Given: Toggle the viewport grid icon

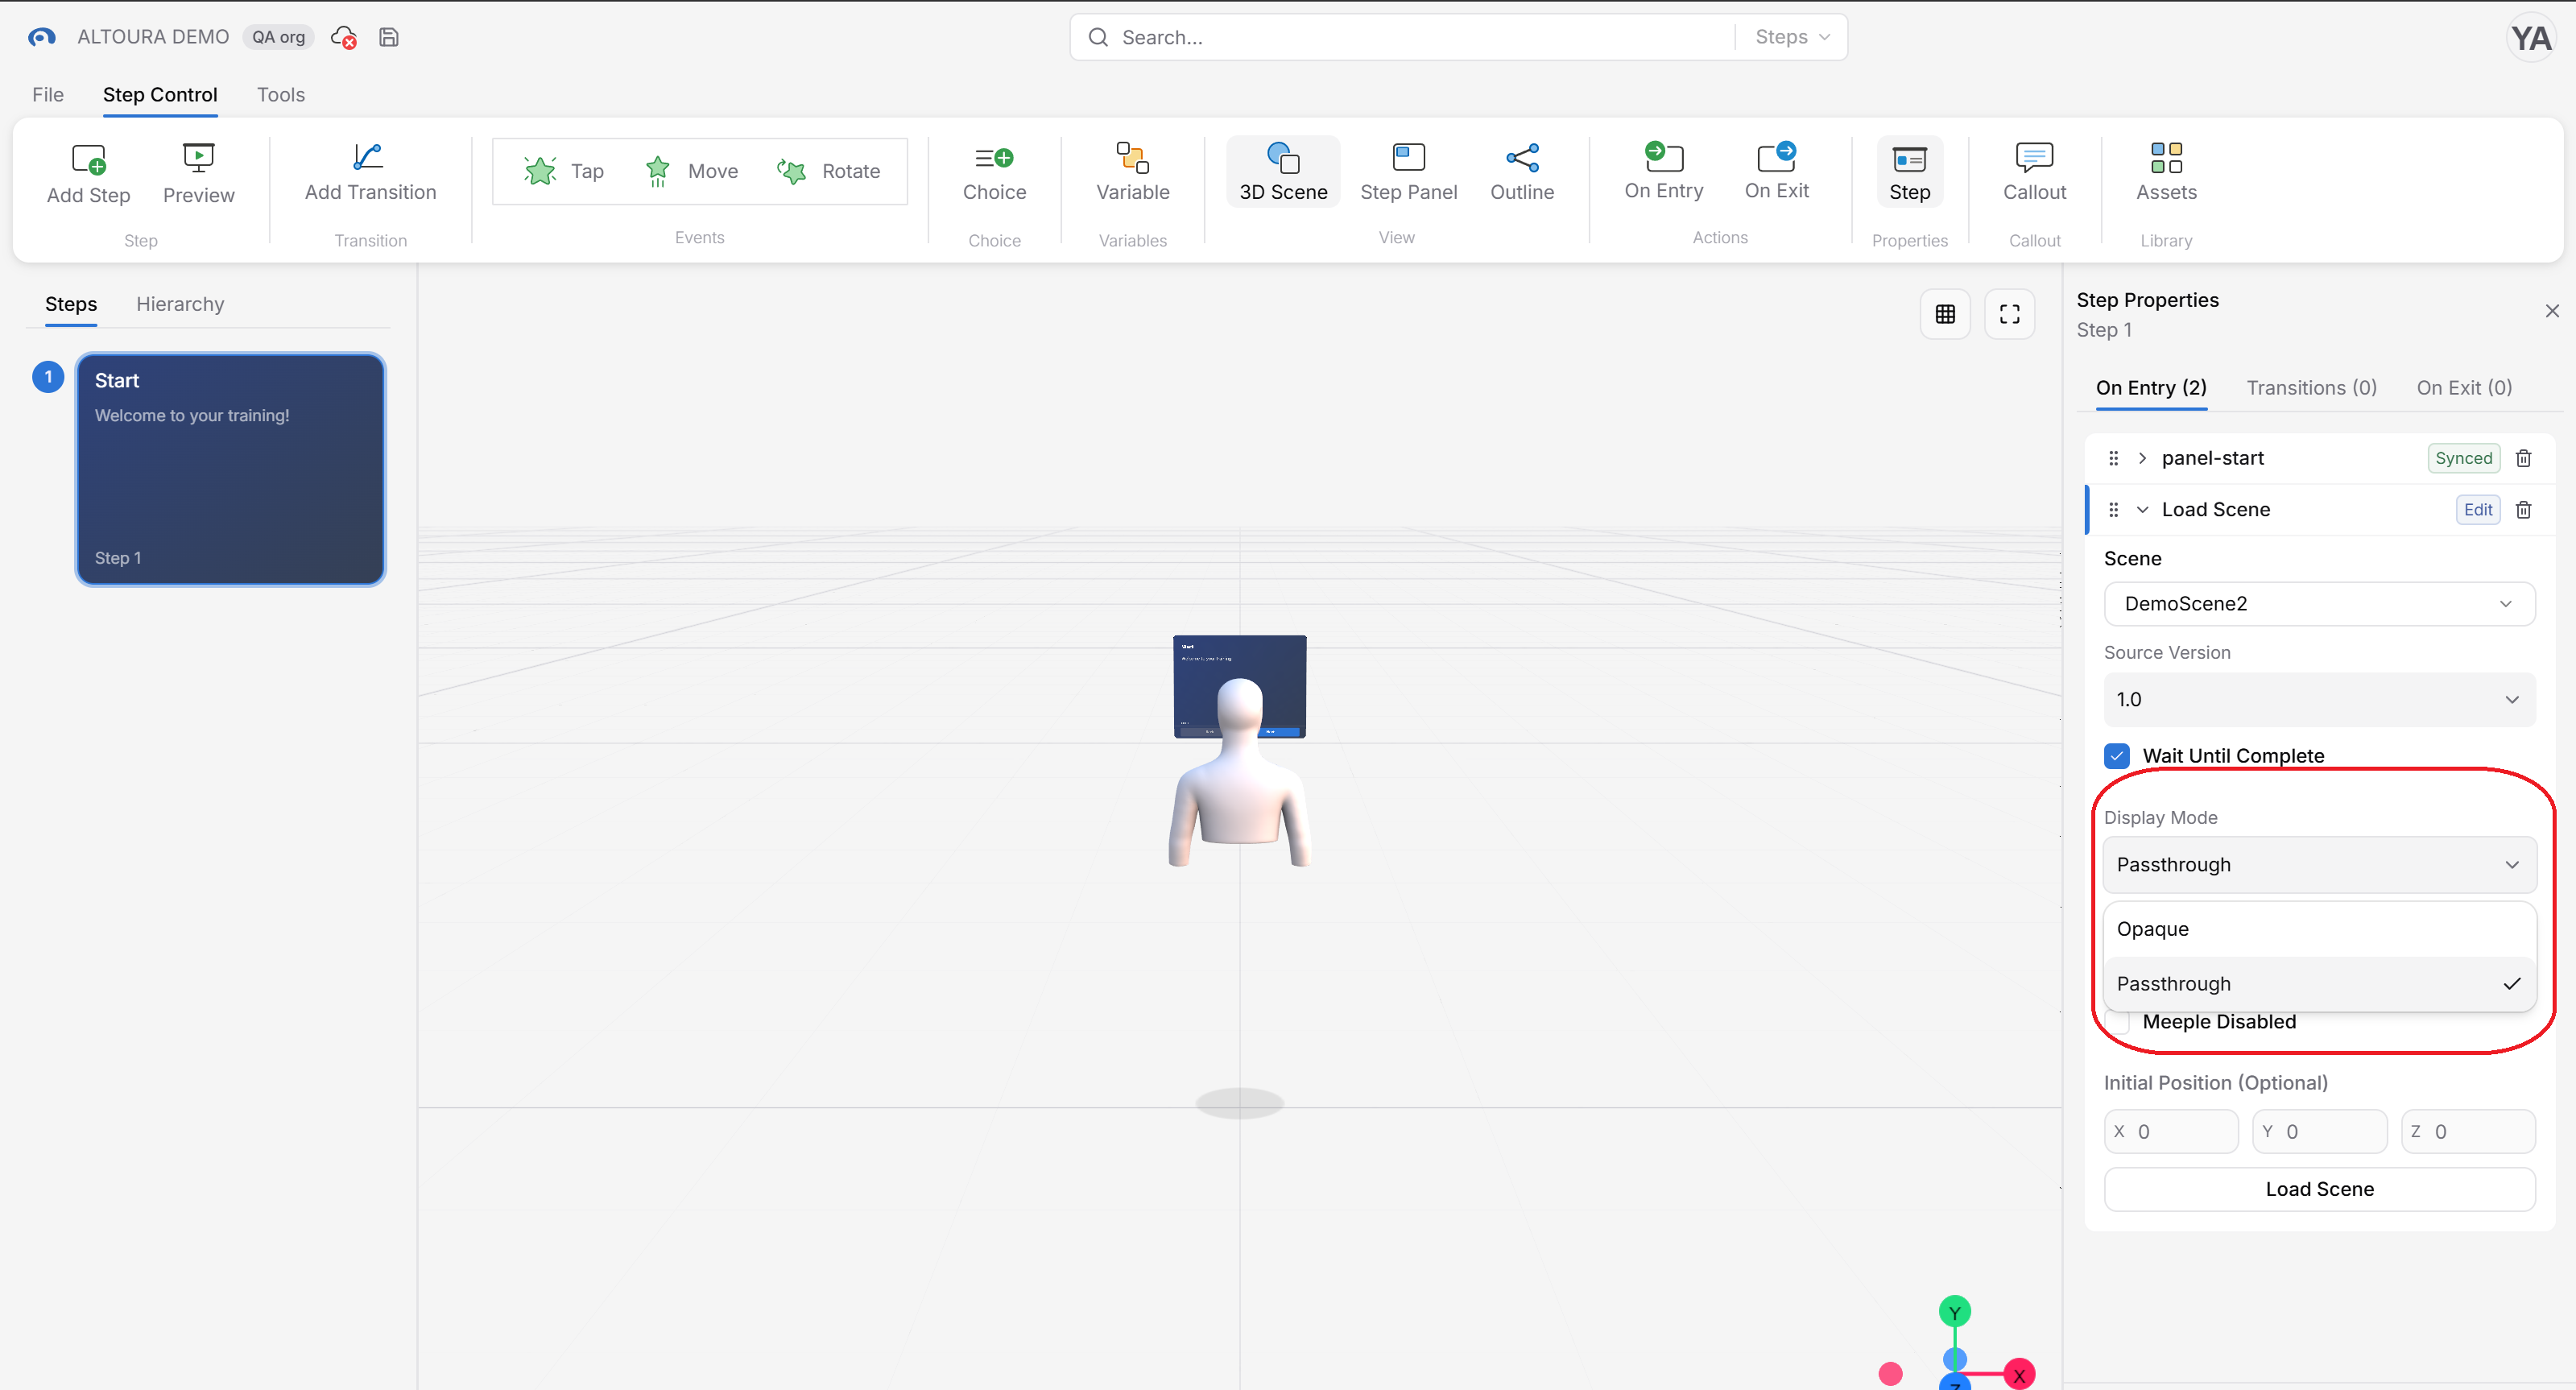Looking at the screenshot, I should 1945,314.
